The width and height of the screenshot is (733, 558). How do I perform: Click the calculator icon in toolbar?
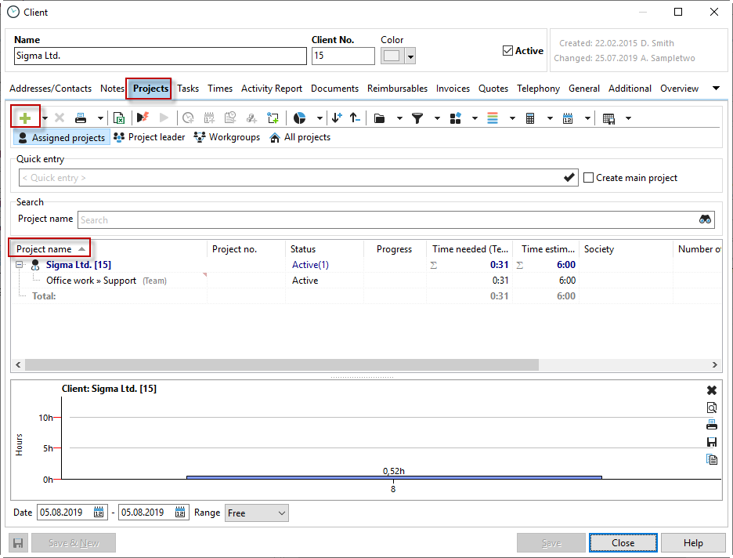pos(530,118)
